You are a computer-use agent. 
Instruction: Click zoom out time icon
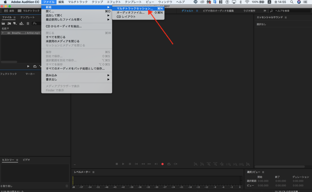coord(215,164)
